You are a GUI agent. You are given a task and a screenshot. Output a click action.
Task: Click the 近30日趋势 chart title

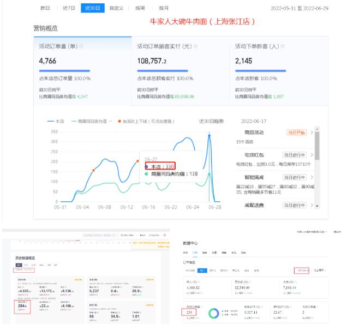(x=211, y=121)
